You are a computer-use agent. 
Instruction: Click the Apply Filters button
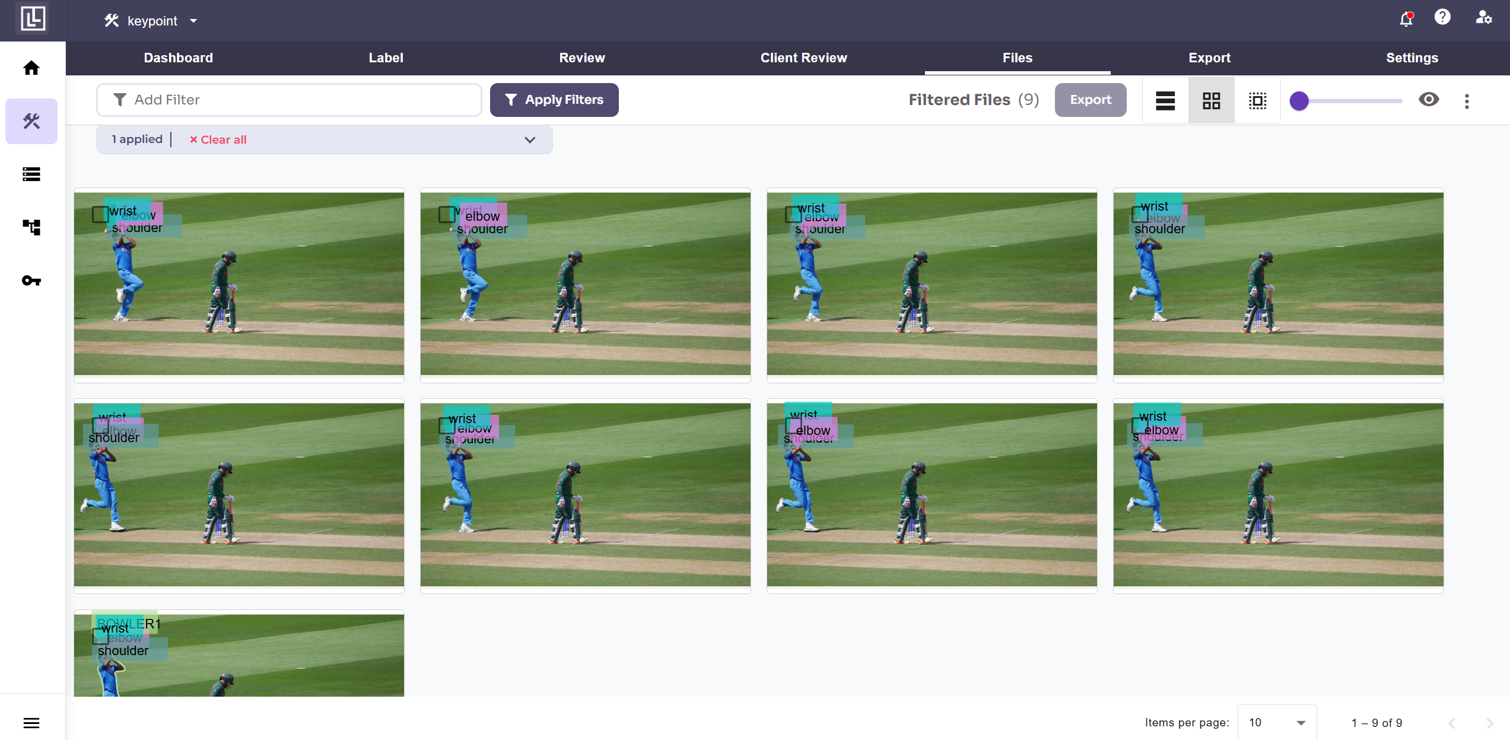click(554, 100)
